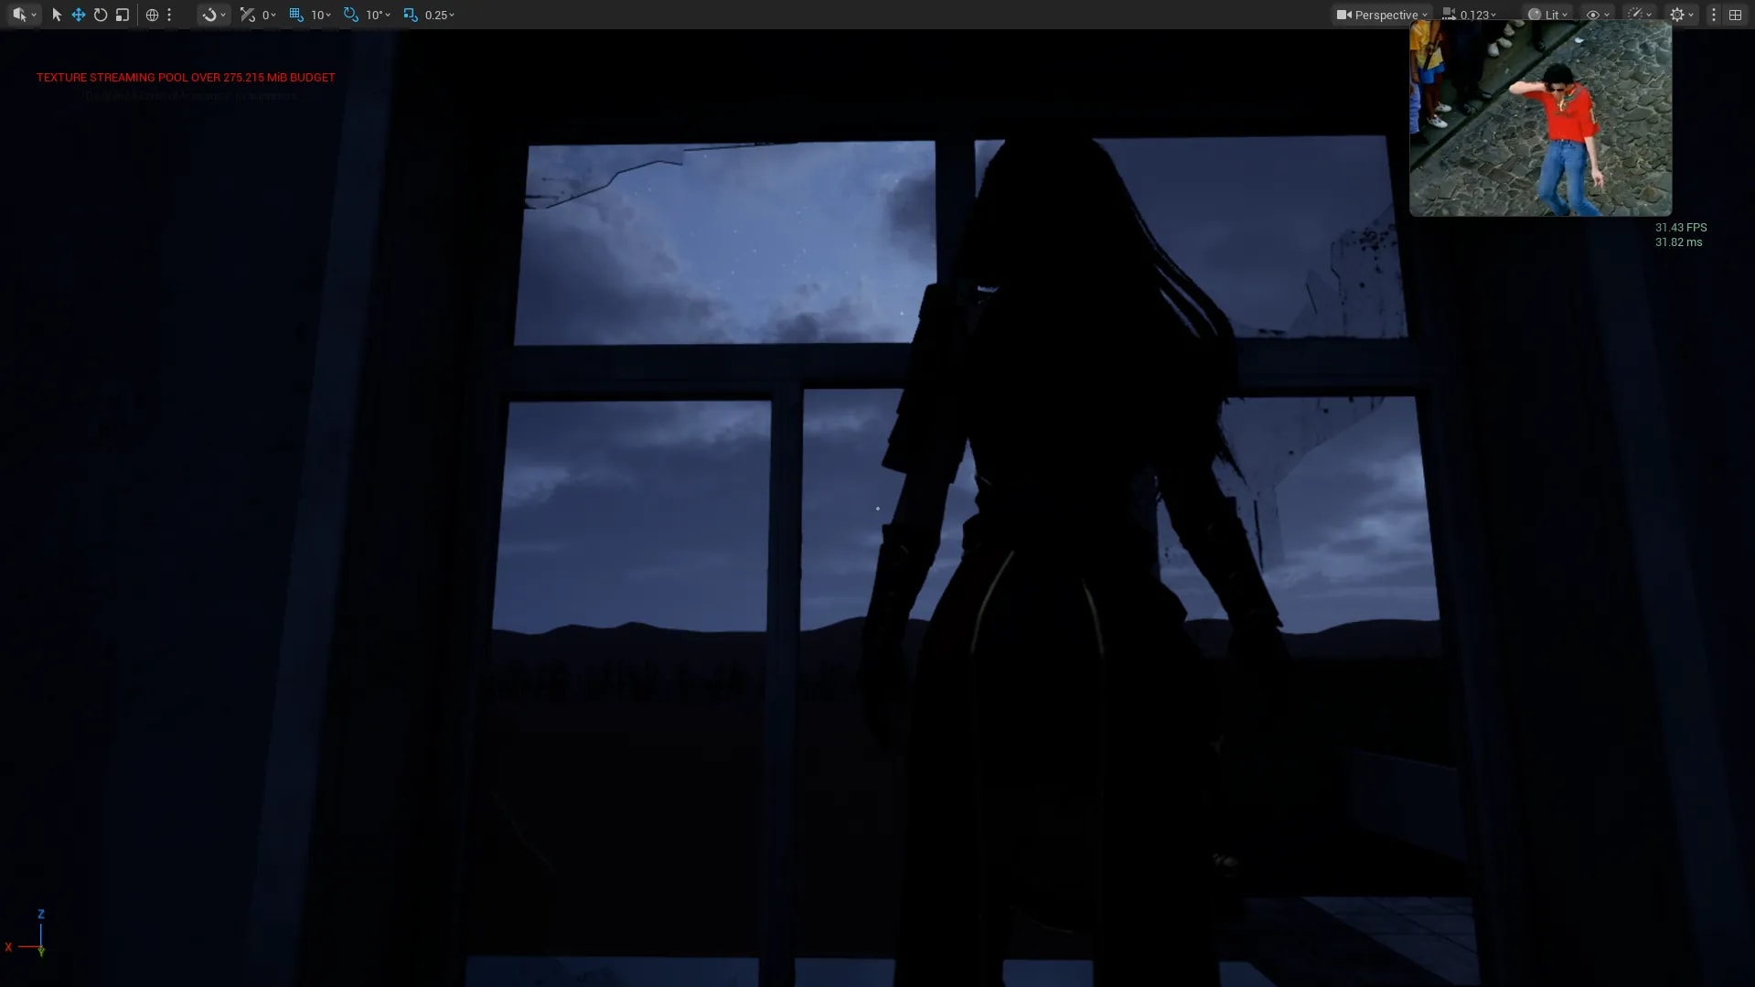
Task: Activate the Translate move gizmo tool
Action: pyautogui.click(x=79, y=15)
